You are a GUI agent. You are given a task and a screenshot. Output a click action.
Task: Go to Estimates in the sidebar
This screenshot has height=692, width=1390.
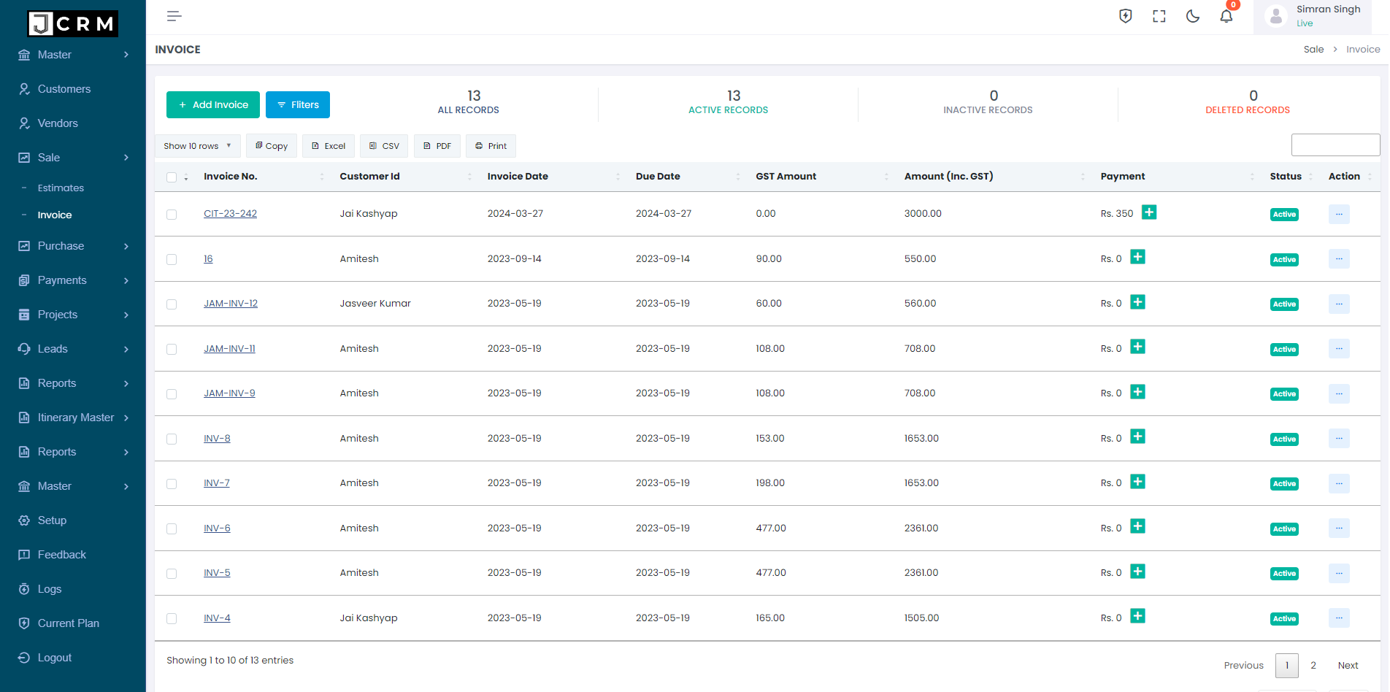click(x=61, y=188)
